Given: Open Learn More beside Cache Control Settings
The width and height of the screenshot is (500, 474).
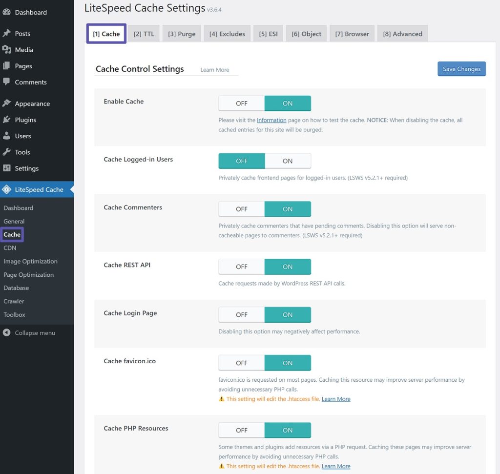Looking at the screenshot, I should coord(215,70).
